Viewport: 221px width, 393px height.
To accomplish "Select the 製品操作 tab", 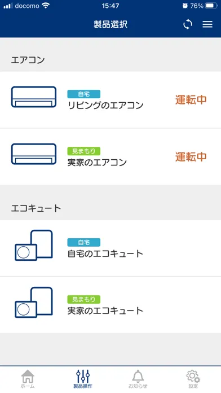I will (x=83, y=379).
